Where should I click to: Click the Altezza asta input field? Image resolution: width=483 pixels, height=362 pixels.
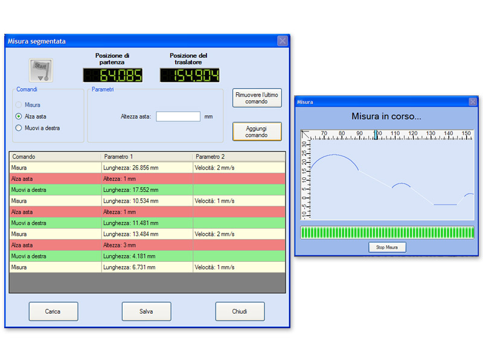pos(178,116)
